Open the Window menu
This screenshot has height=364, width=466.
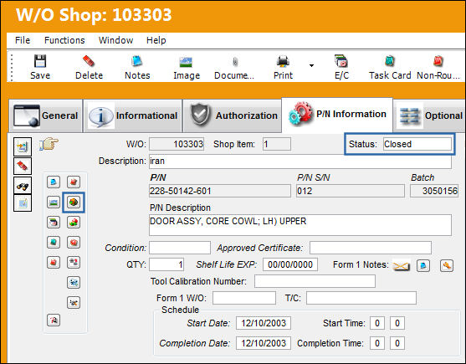115,40
